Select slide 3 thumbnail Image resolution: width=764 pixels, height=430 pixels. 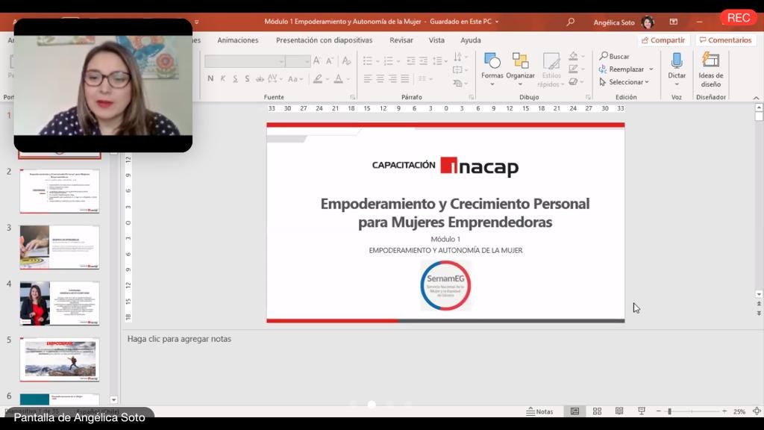60,247
